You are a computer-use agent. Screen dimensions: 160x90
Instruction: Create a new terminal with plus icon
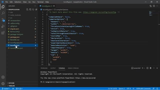(x=142, y=68)
